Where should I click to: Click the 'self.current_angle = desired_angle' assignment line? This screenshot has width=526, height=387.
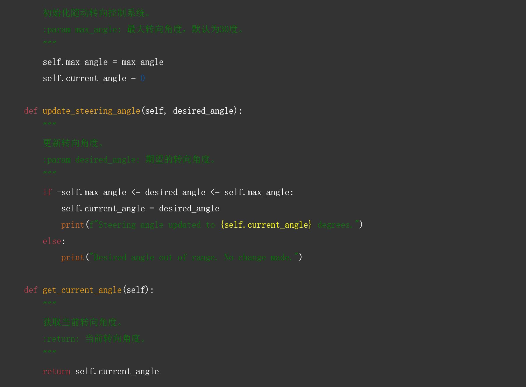point(140,208)
